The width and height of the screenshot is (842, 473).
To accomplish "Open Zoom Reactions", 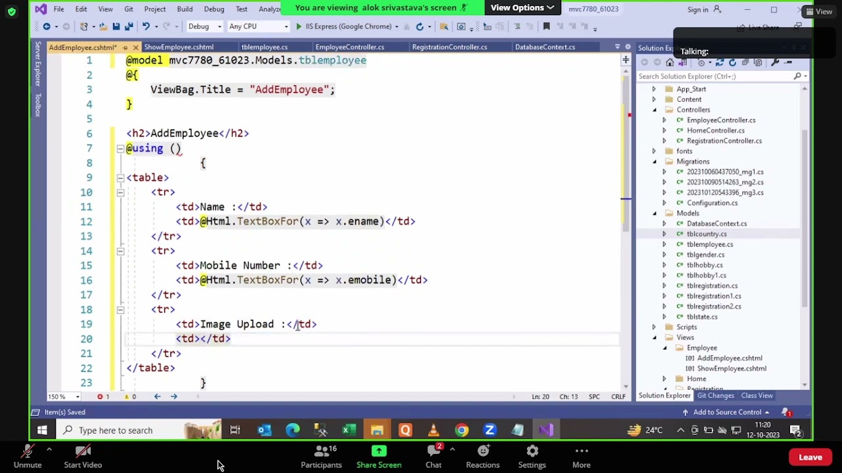I will point(483,457).
